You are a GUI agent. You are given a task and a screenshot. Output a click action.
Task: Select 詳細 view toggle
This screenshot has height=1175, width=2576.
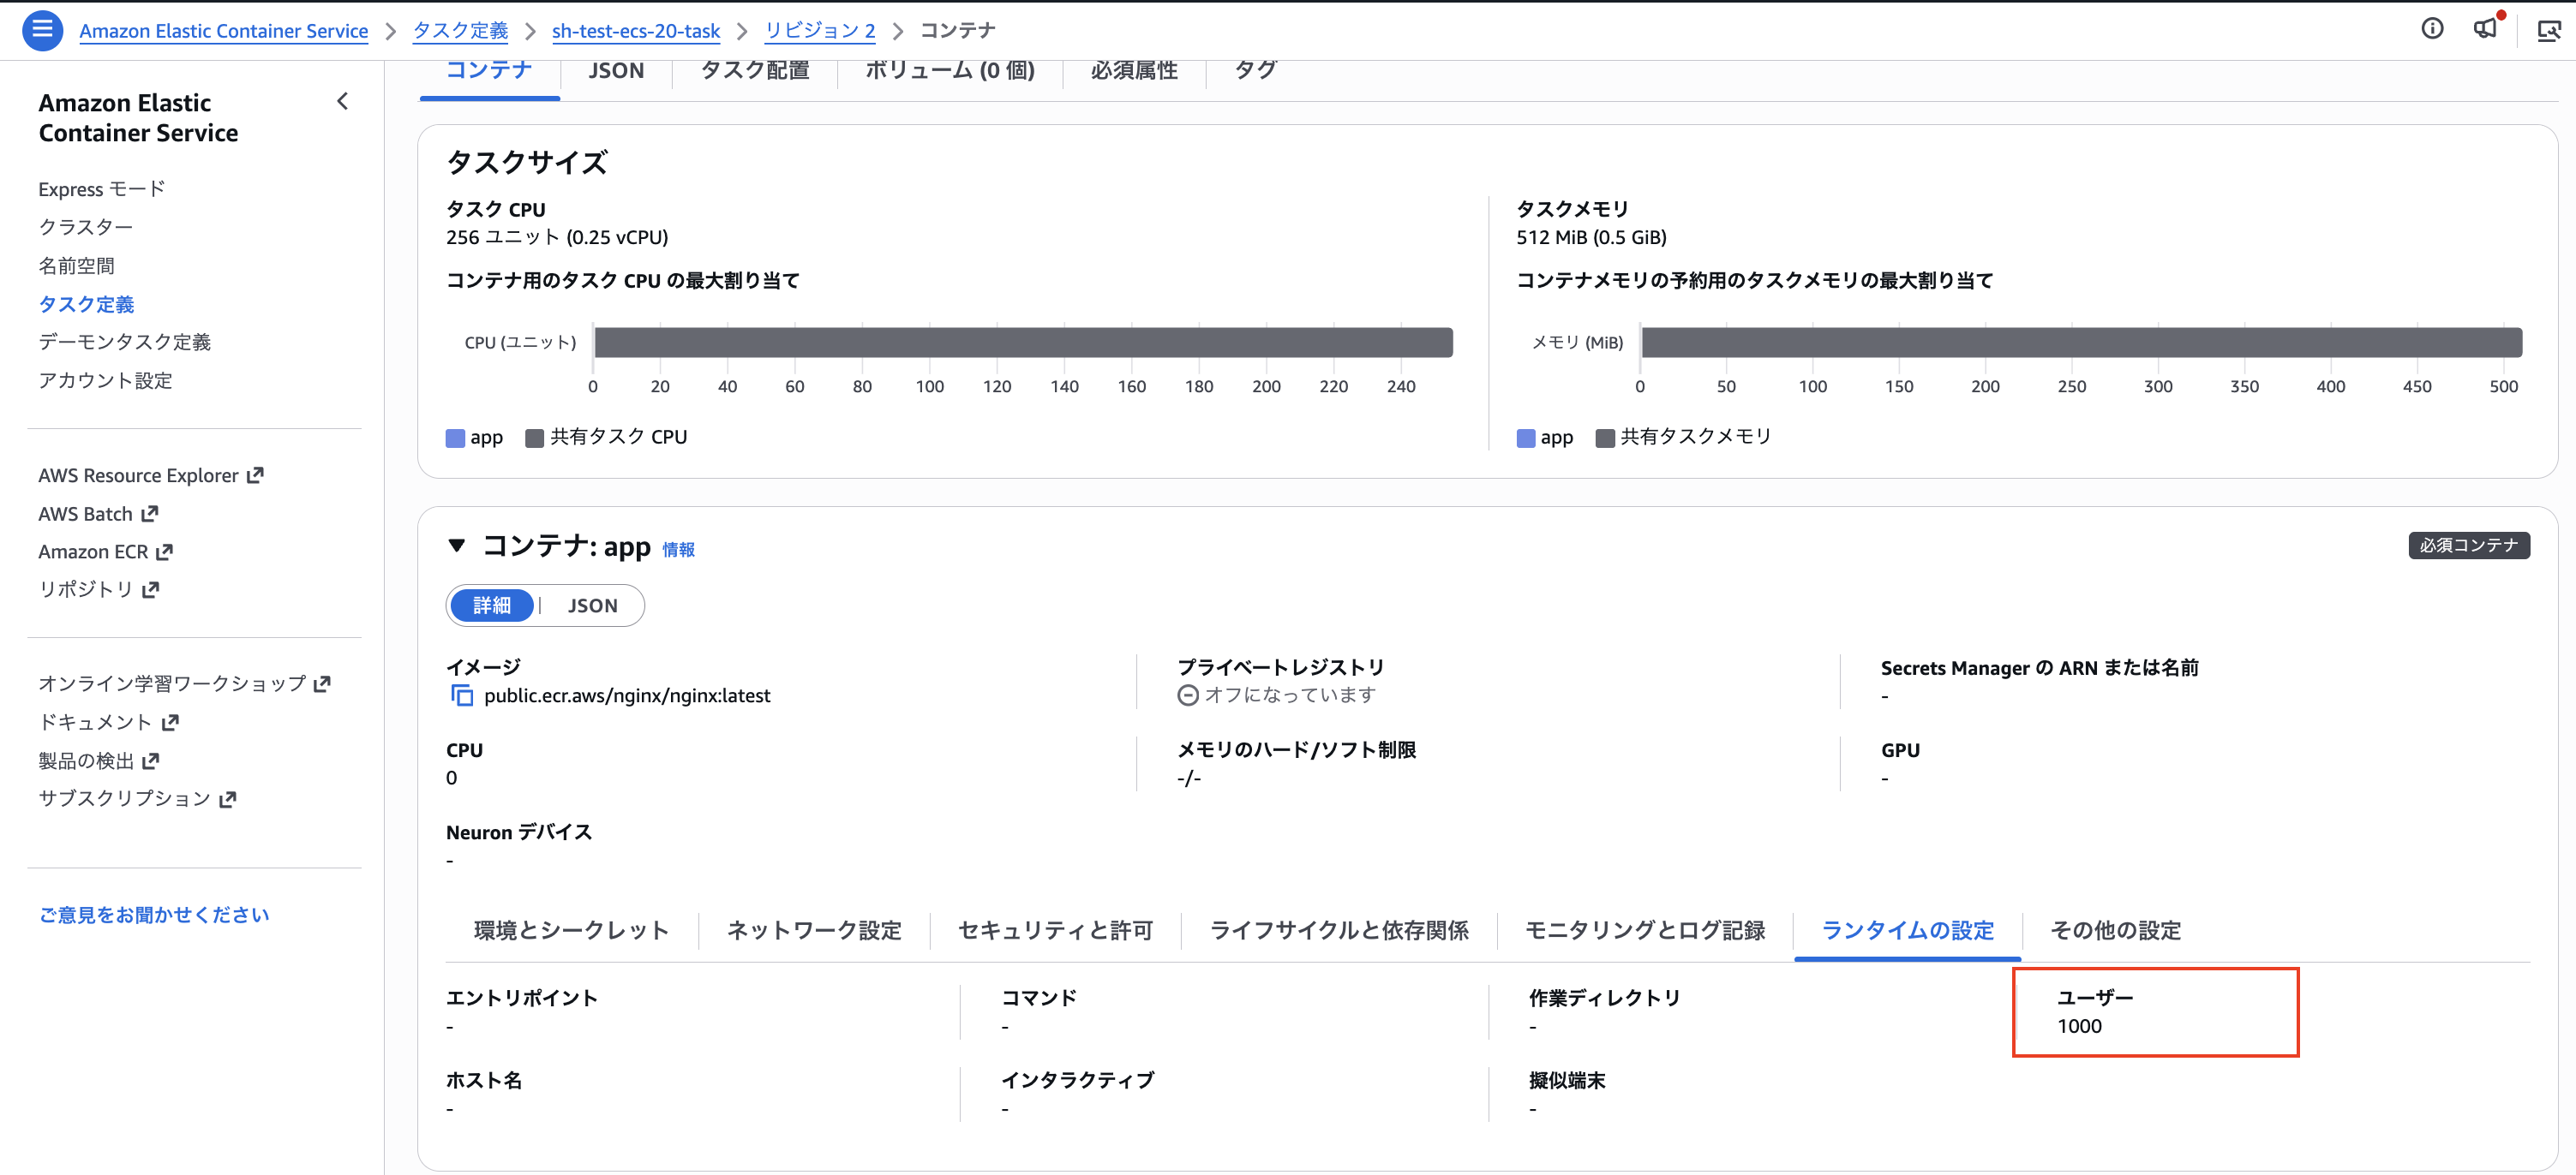(492, 605)
